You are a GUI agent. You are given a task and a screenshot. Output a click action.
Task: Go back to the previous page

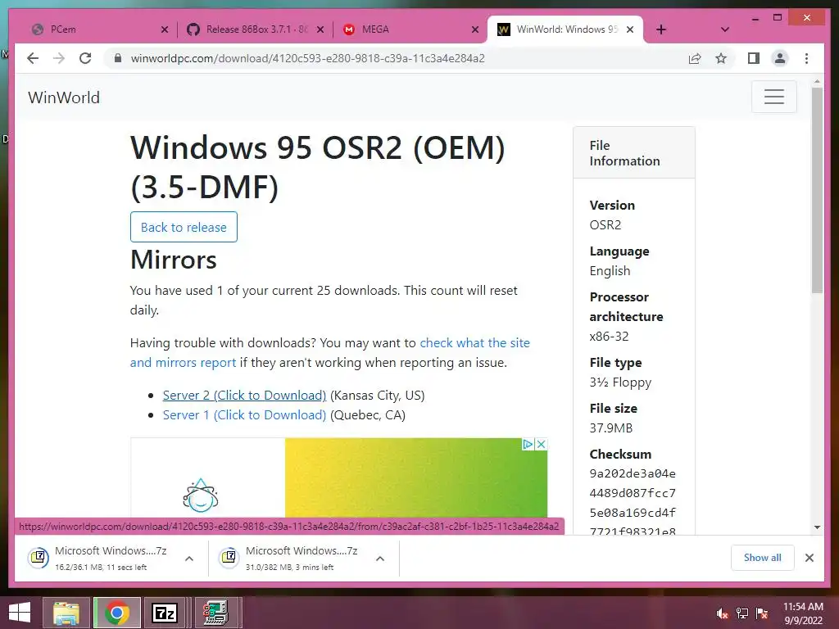33,58
